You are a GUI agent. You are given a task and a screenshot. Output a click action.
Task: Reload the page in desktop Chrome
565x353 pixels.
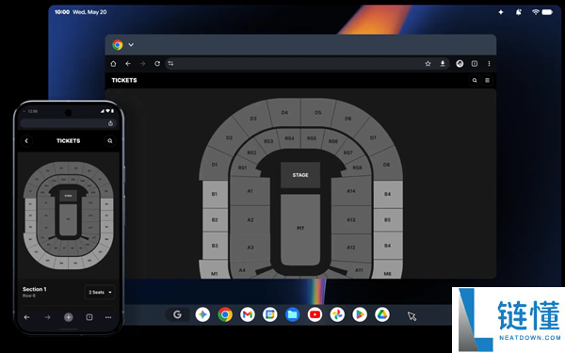coord(157,64)
